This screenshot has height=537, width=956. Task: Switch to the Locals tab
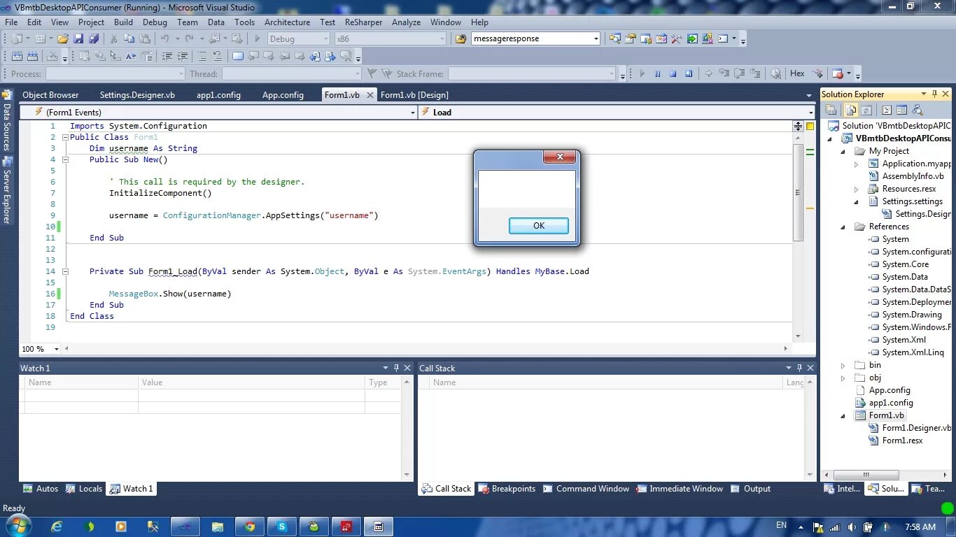point(84,489)
